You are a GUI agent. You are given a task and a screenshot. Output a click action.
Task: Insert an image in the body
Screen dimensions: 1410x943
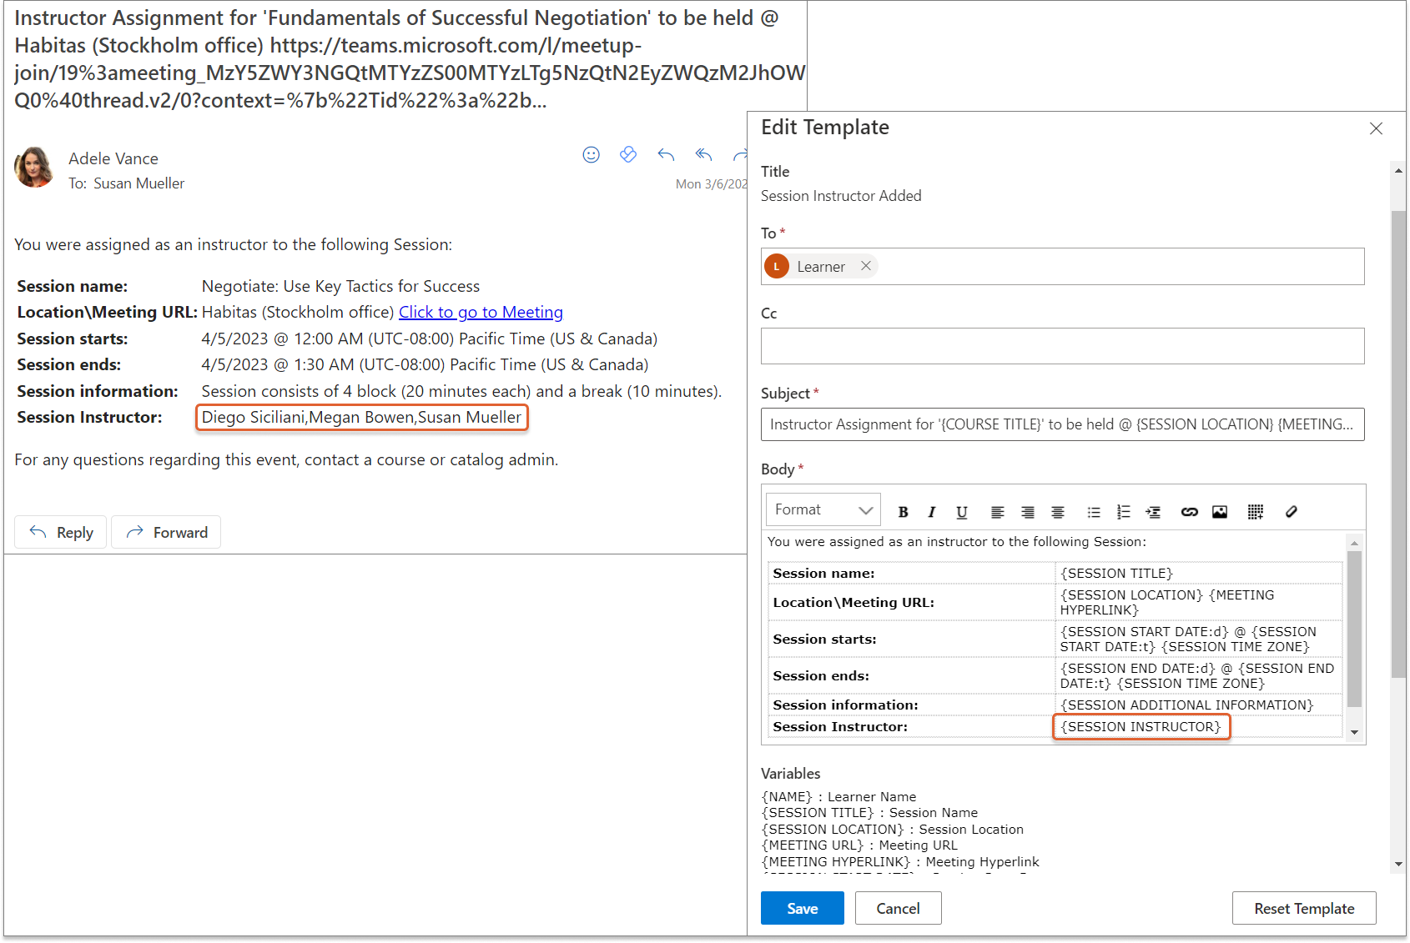(x=1220, y=512)
